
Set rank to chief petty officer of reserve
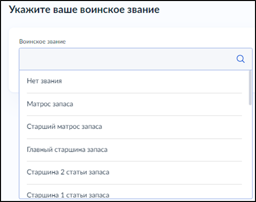(135, 150)
